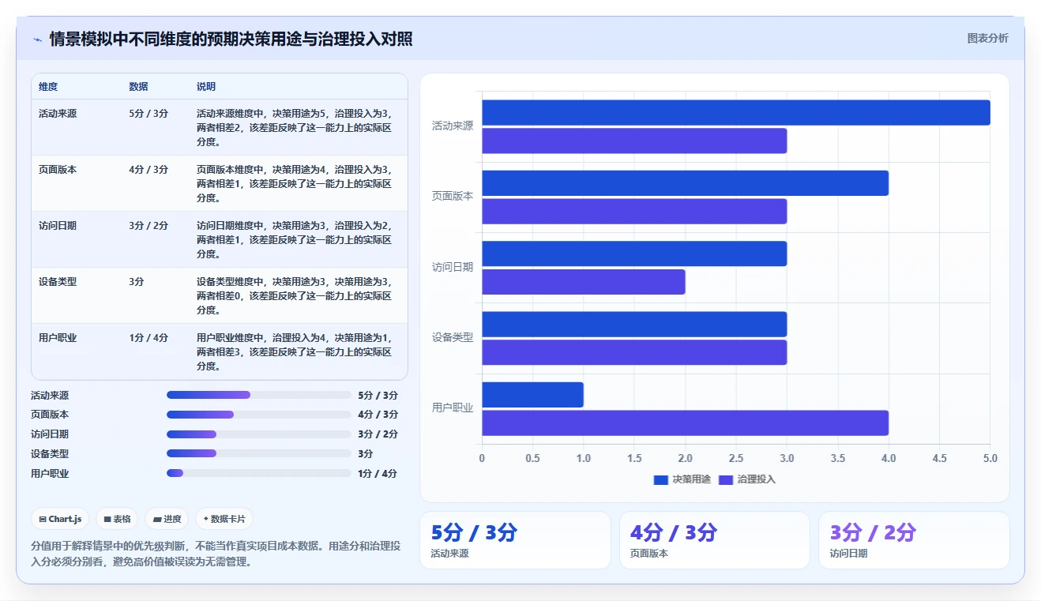Toggle the 治理投入 legend entry
The width and height of the screenshot is (1041, 601).
click(x=747, y=479)
